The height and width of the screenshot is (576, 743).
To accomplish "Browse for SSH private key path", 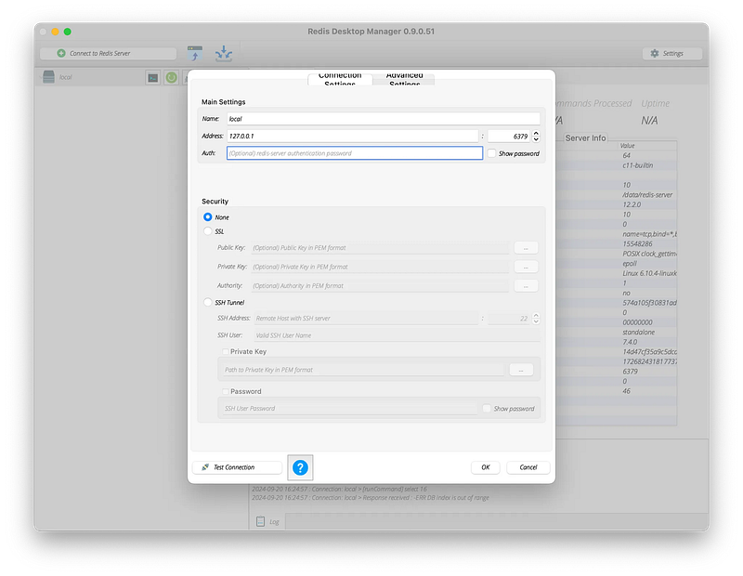I will point(521,370).
